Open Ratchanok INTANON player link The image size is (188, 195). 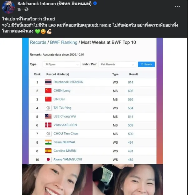click(x=69, y=82)
